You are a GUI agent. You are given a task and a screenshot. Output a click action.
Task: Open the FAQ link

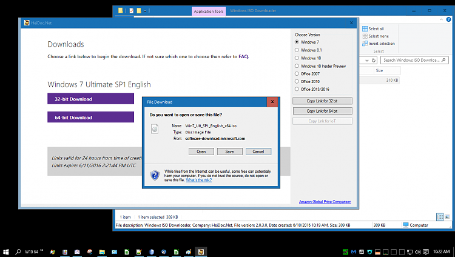(243, 56)
